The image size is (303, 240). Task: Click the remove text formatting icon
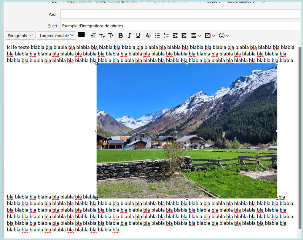[148, 36]
